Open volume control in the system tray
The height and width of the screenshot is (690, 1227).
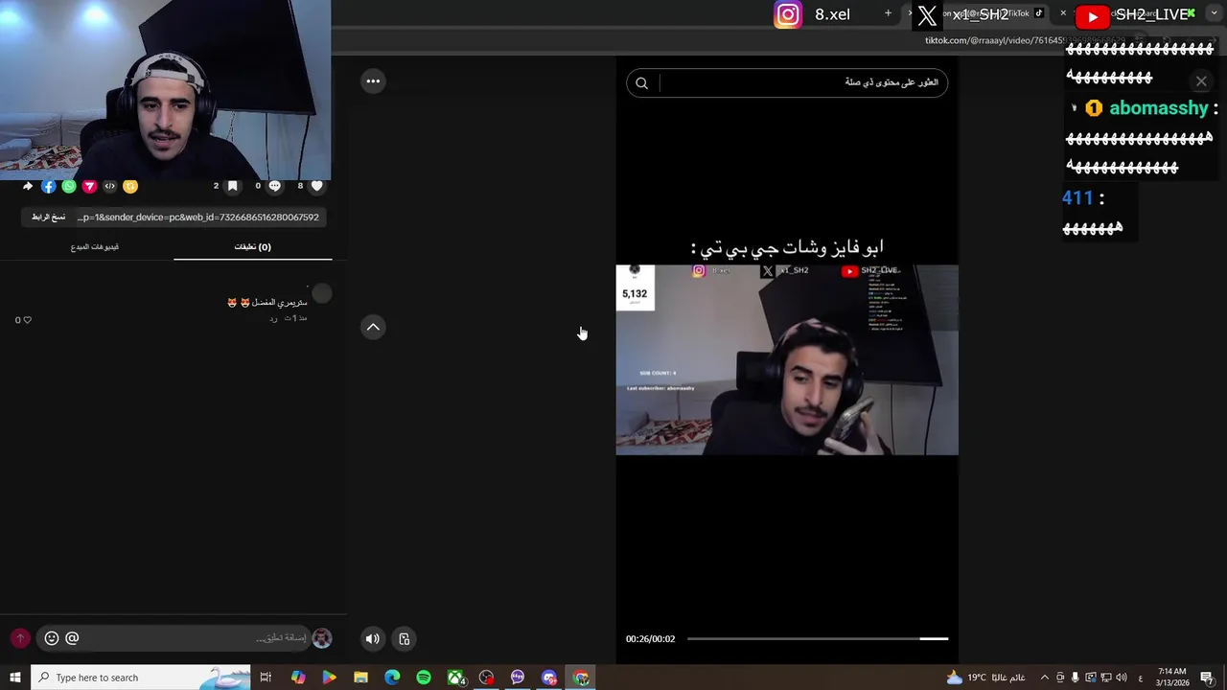coord(1121,678)
